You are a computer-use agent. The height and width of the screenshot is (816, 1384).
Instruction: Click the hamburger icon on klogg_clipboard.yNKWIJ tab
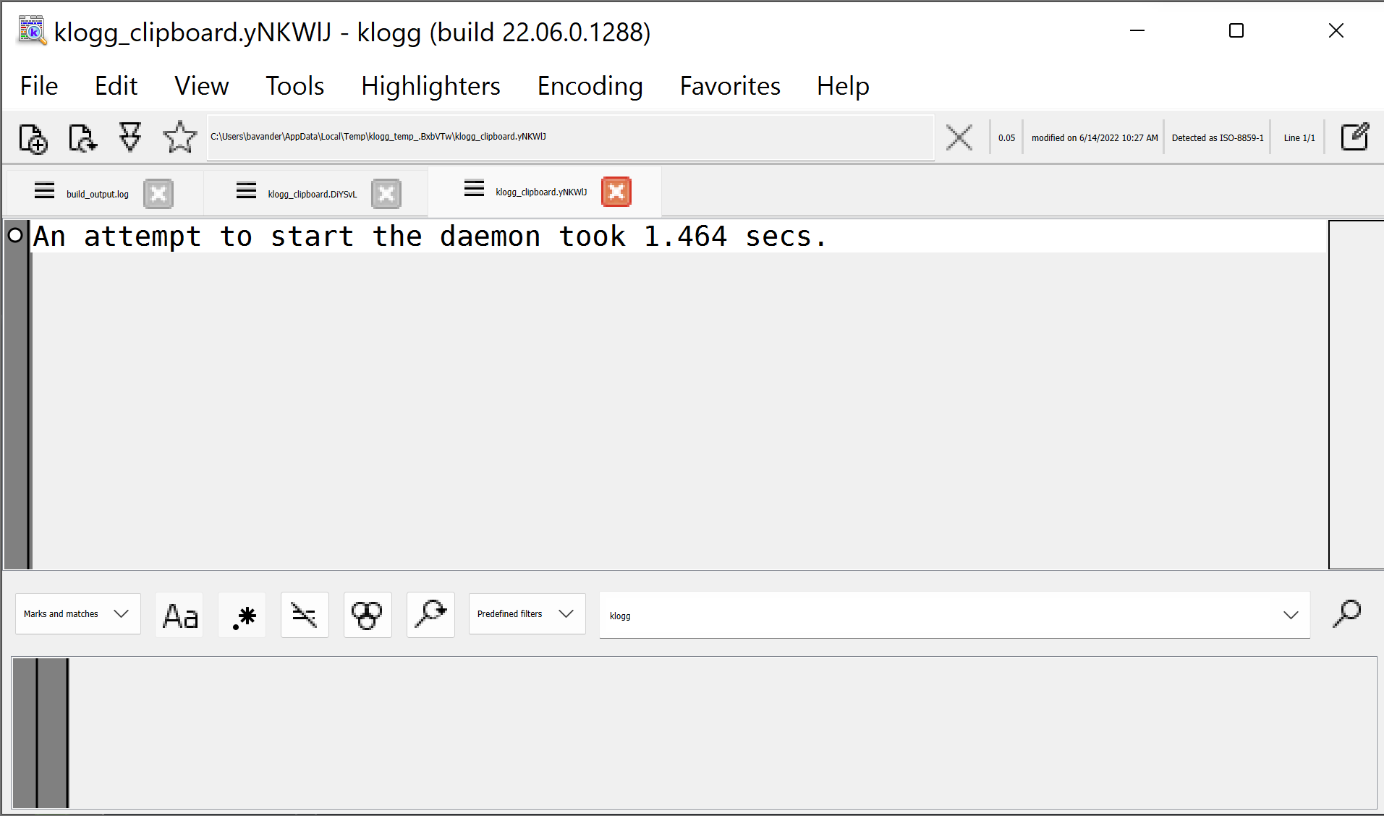coord(474,189)
